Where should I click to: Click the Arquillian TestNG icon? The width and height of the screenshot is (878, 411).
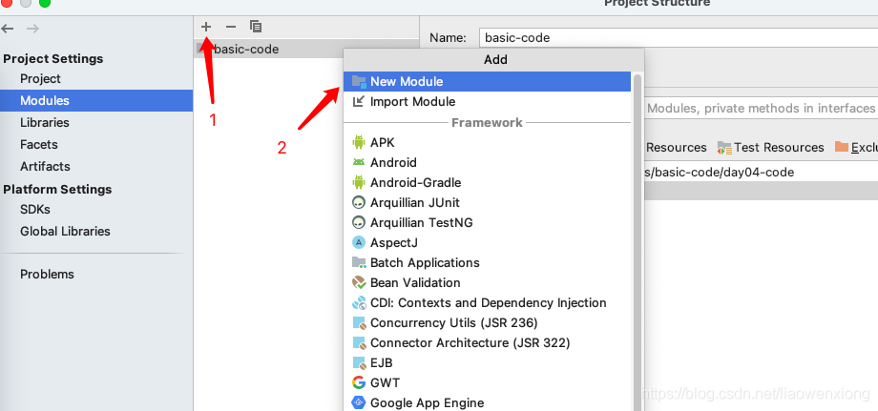359,222
